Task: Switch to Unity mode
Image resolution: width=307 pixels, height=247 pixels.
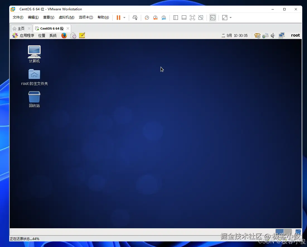Action: pyautogui.click(x=201, y=18)
